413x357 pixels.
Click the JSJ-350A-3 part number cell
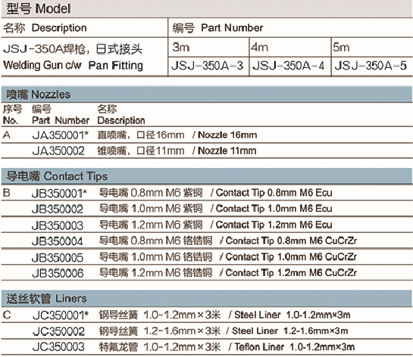[208, 67]
